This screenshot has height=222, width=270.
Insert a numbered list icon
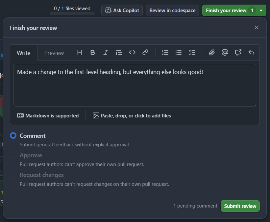[165, 52]
